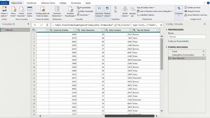Image resolution: width=210 pixels, height=118 pixels.
Task: Collapse the ETAPAS APLICADAS section
Action: (166, 47)
